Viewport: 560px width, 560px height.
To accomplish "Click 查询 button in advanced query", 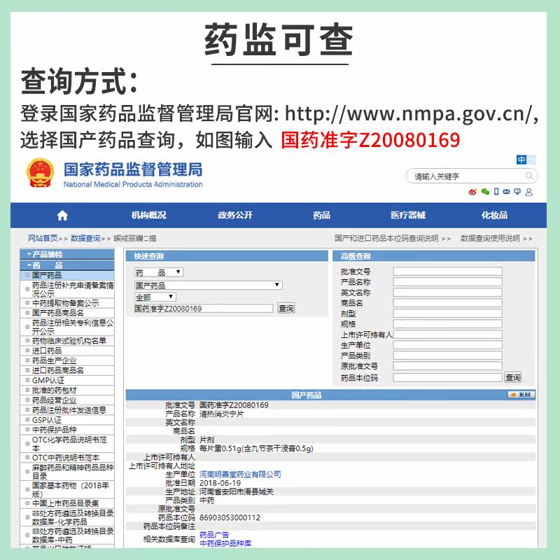I will click(x=512, y=377).
